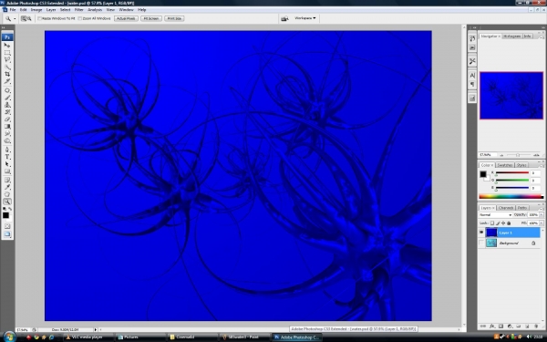Click the foreground color swatch in Color panel
Image resolution: width=547 pixels, height=342 pixels.
click(x=483, y=174)
